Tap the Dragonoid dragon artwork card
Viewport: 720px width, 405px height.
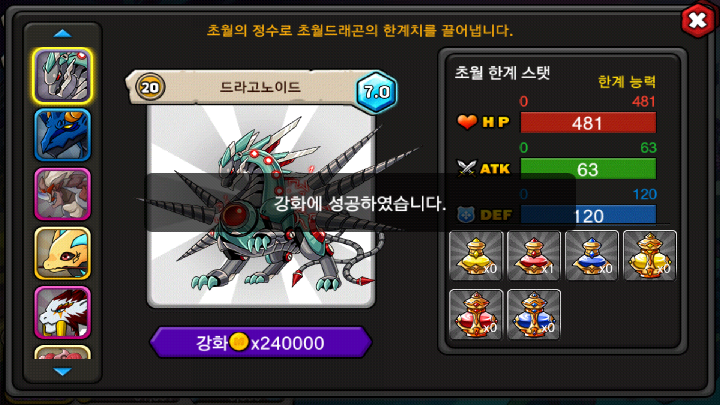click(261, 206)
